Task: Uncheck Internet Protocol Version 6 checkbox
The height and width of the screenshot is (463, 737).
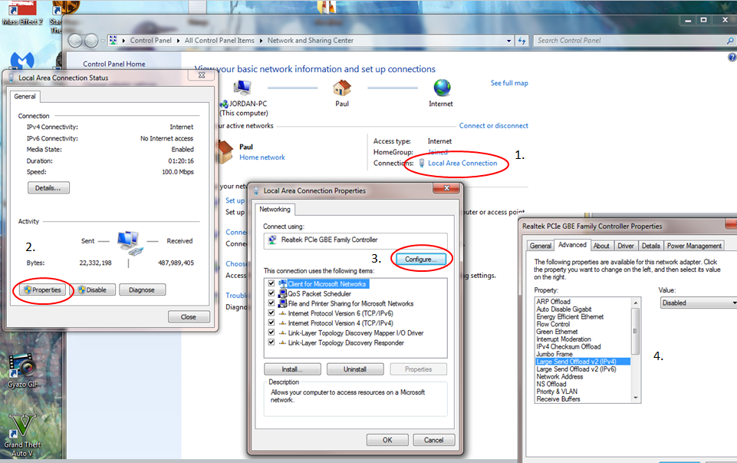Action: pos(271,313)
